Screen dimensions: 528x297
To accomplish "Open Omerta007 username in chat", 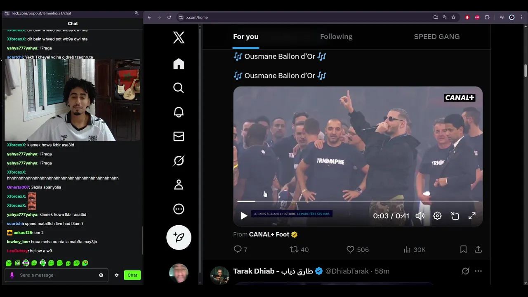I will point(19,187).
